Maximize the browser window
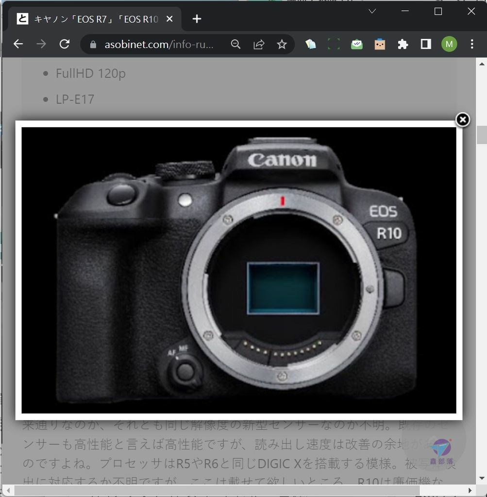 click(438, 11)
